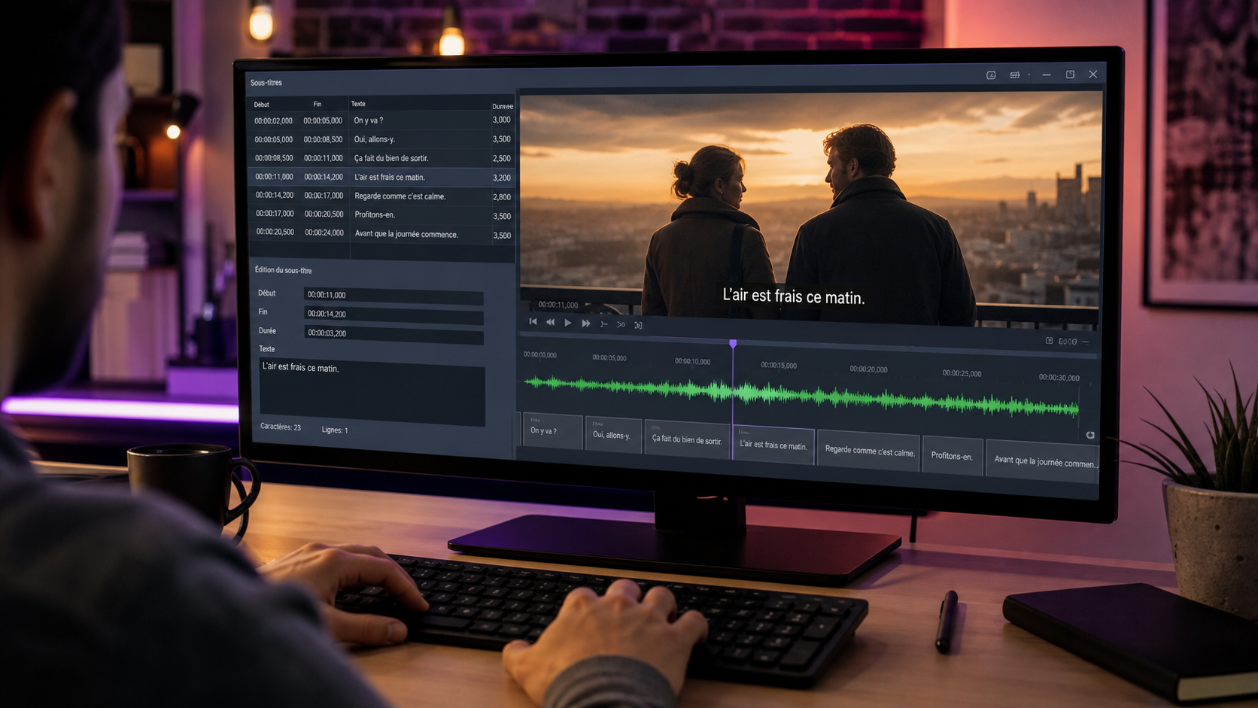Select the 'Profitons-en.' timeline block
1258x708 pixels.
pyautogui.click(x=953, y=456)
